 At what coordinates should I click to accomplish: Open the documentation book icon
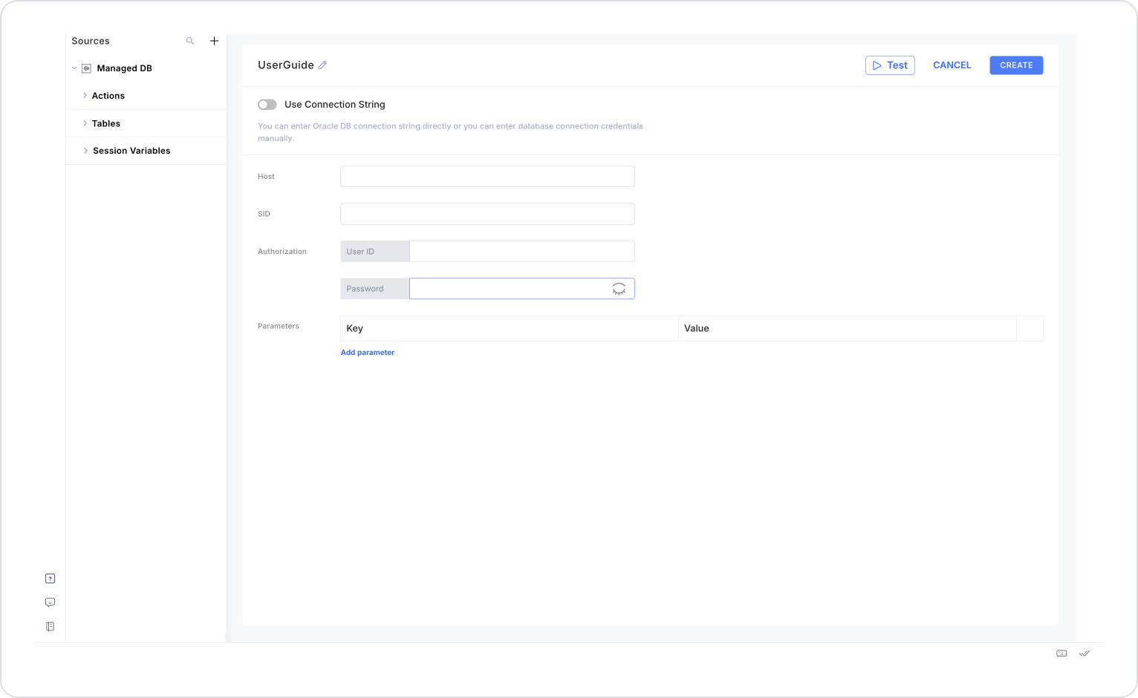(51, 627)
